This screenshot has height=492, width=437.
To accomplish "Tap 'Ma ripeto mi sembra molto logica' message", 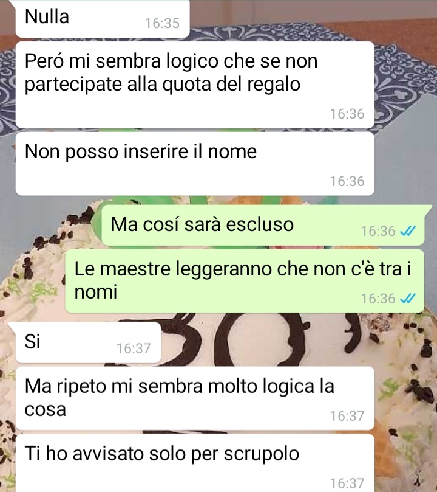I will point(195,398).
